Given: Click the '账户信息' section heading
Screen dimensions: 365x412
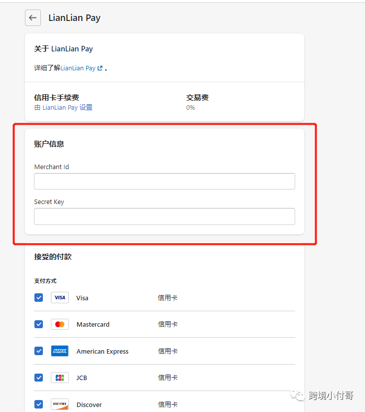Looking at the screenshot, I should 49,144.
